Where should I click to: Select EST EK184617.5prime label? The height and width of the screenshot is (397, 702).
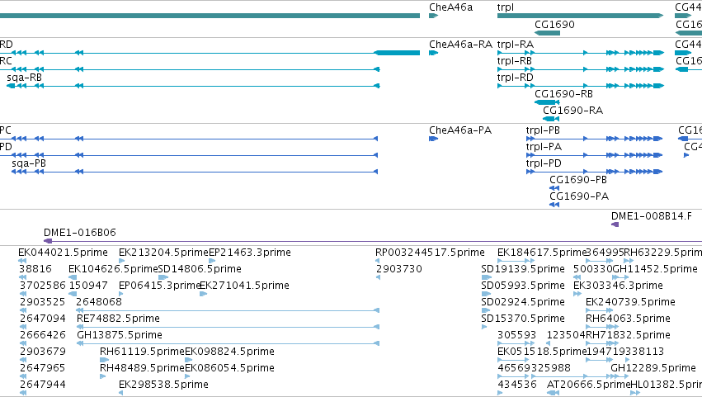coord(542,253)
